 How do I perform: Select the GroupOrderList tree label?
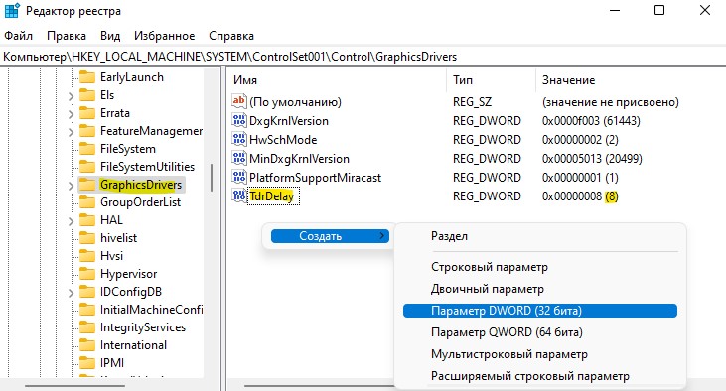point(140,202)
